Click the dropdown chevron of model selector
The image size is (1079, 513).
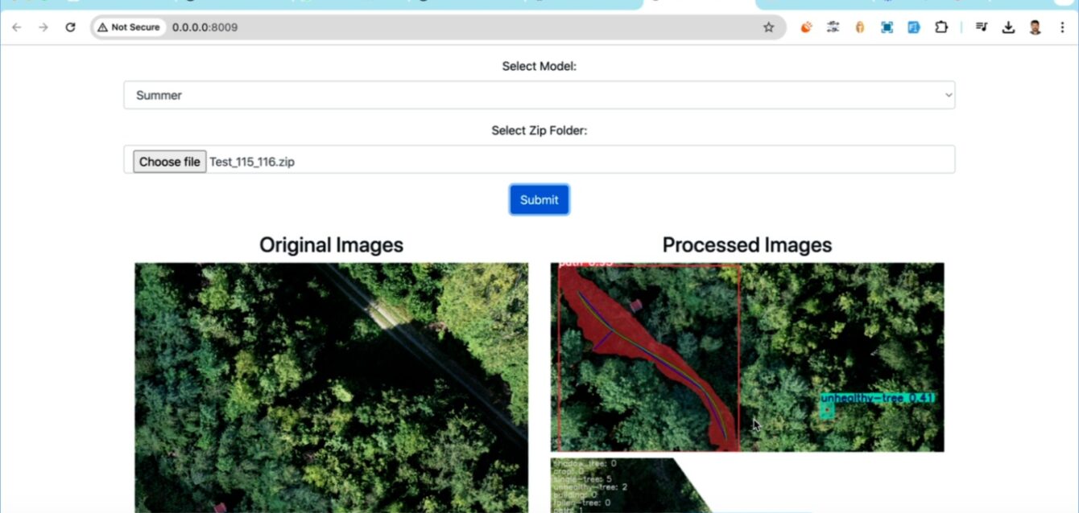[x=947, y=95]
